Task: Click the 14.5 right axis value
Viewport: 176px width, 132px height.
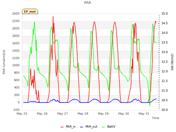Action: (164, 23)
